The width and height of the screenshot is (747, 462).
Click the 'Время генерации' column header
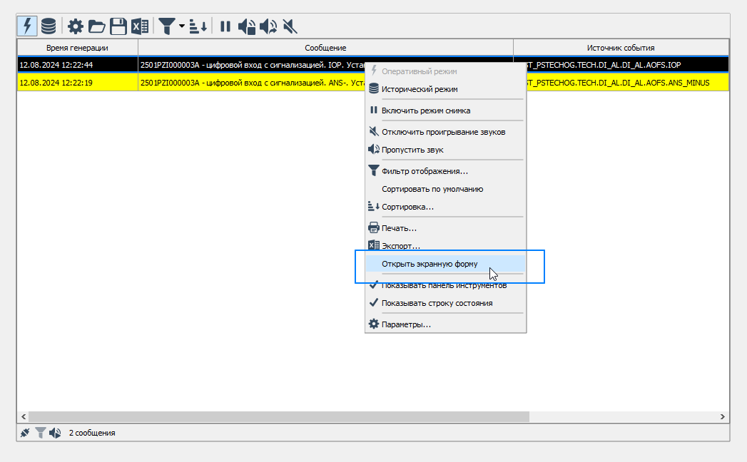click(x=77, y=48)
